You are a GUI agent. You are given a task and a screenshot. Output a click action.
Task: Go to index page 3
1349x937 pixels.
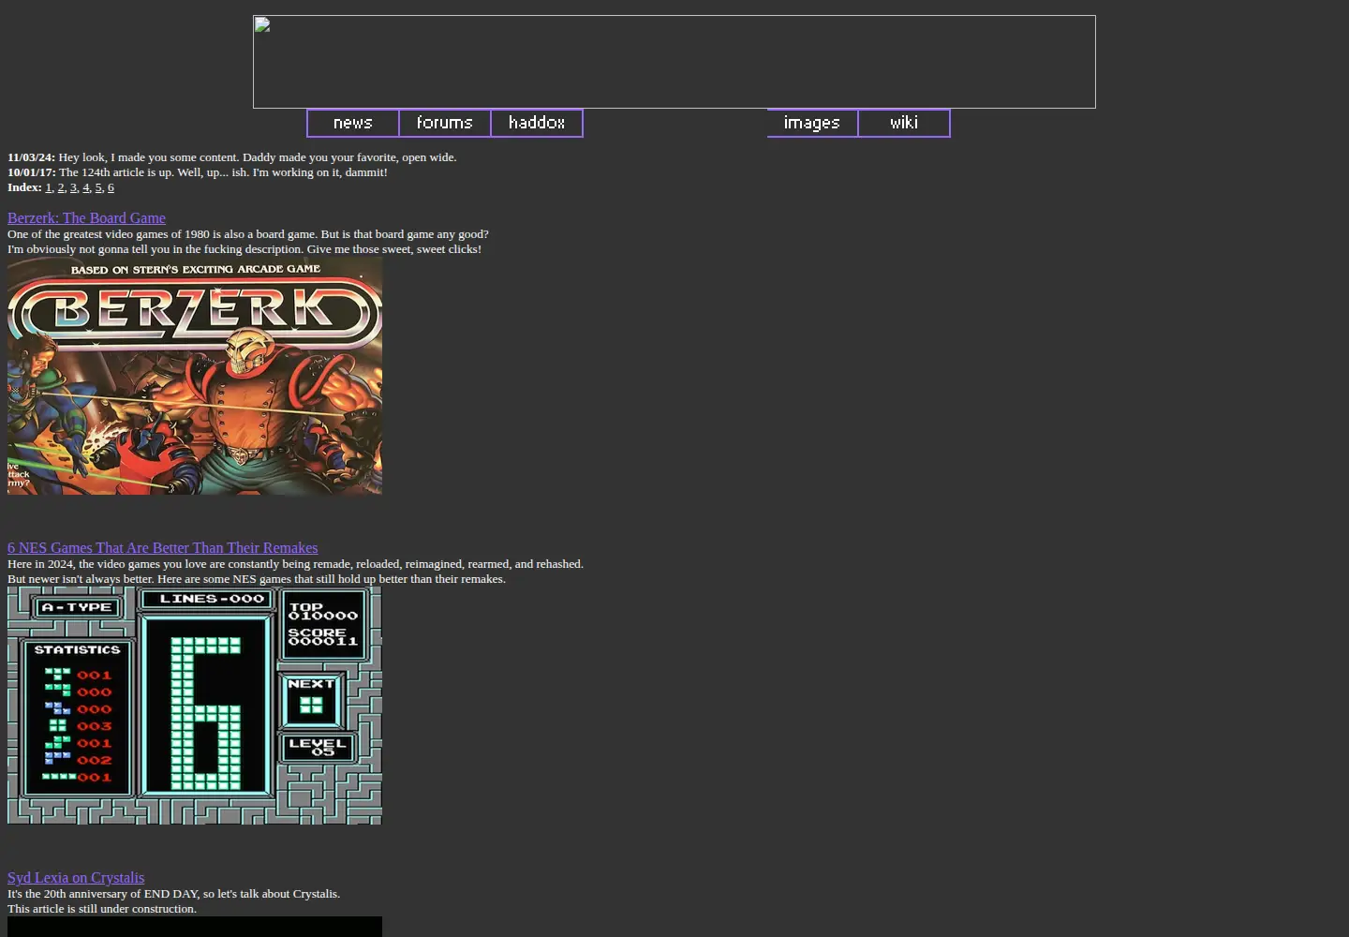pyautogui.click(x=73, y=187)
